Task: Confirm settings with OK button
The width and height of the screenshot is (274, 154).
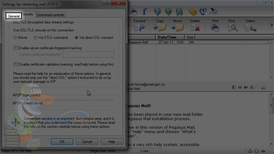Action: tap(62, 142)
